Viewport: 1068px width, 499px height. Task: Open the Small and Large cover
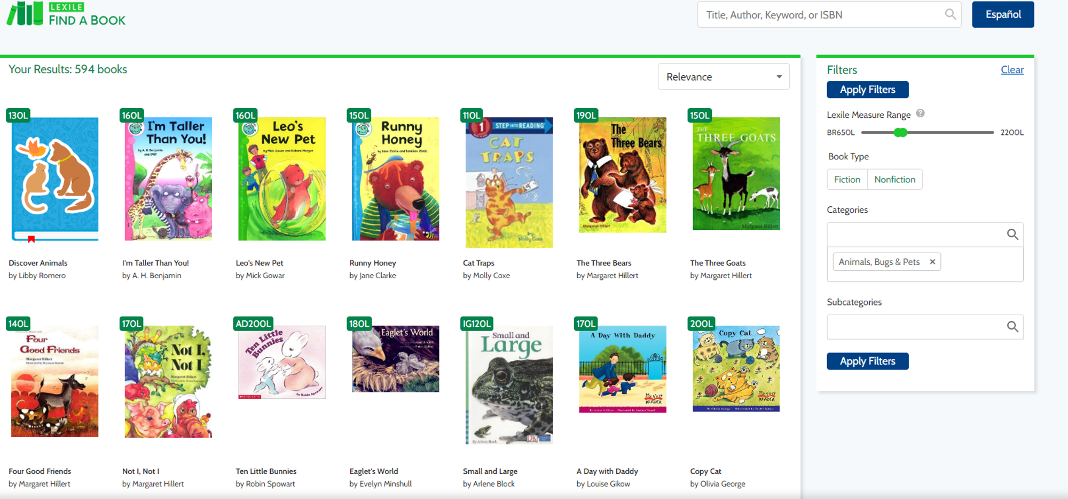[x=509, y=385]
